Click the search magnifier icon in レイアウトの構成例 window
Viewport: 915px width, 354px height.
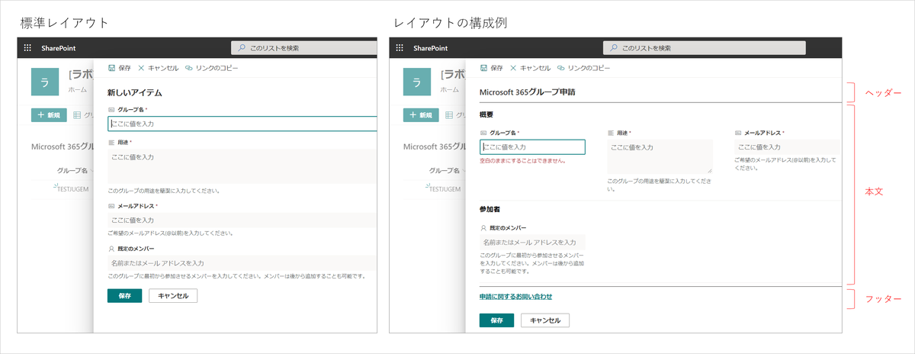click(614, 48)
